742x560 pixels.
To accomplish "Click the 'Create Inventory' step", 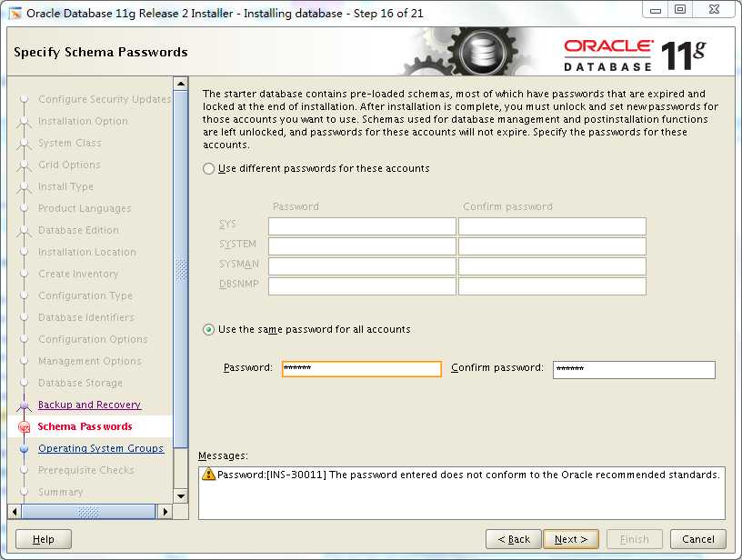I will tap(78, 274).
